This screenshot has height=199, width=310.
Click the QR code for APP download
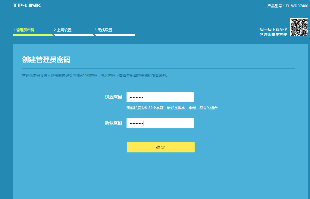click(x=299, y=27)
